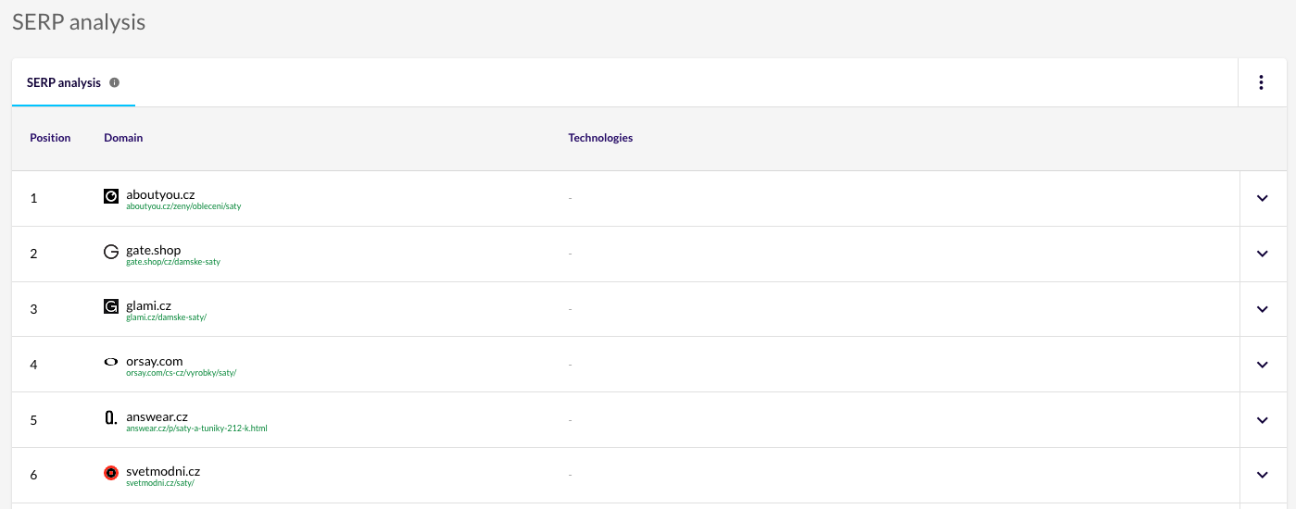Click position number 6
The image size is (1296, 509).
pyautogui.click(x=33, y=475)
